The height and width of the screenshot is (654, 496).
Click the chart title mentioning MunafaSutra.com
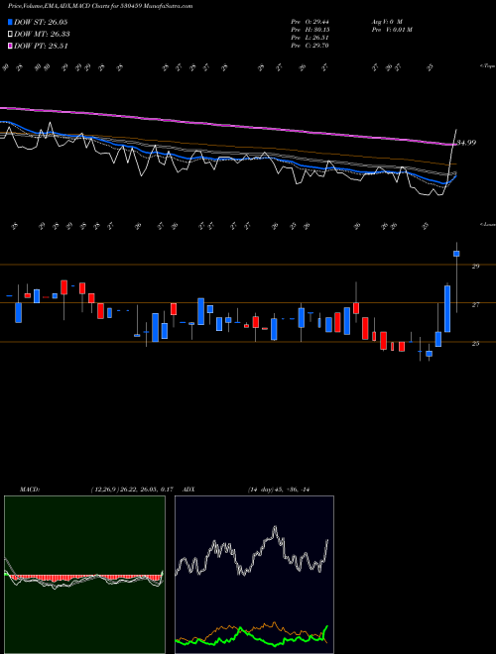(x=100, y=7)
